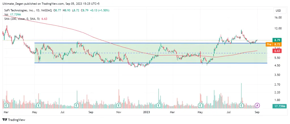The height and width of the screenshot is (124, 290).
Task: Select the dashed blue midline of the range
Action: [x=151, y=53]
